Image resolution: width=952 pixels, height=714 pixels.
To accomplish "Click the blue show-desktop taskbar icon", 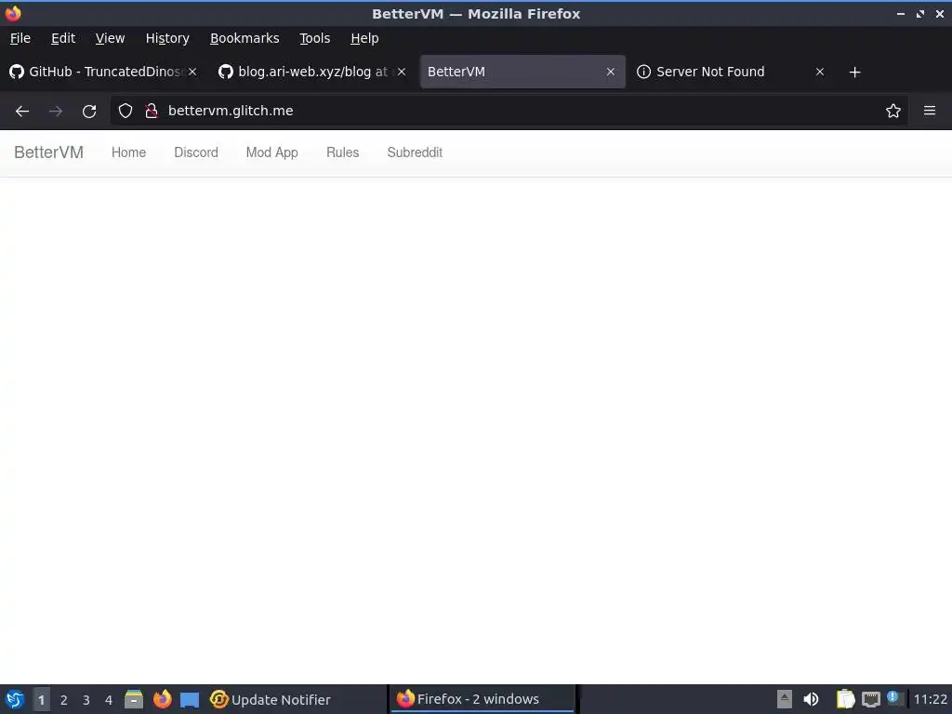I will (190, 700).
